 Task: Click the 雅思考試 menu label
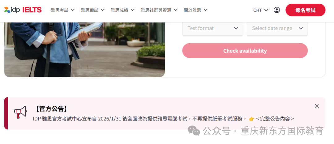(60, 10)
